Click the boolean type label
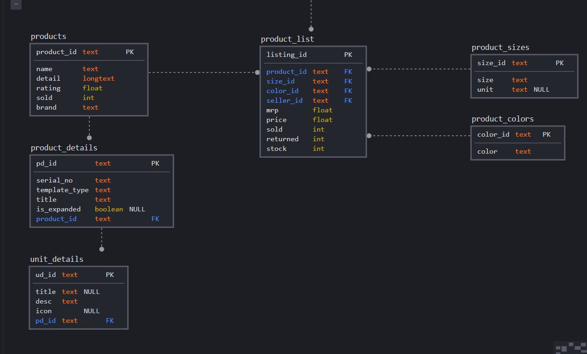The image size is (587, 354). coord(109,209)
